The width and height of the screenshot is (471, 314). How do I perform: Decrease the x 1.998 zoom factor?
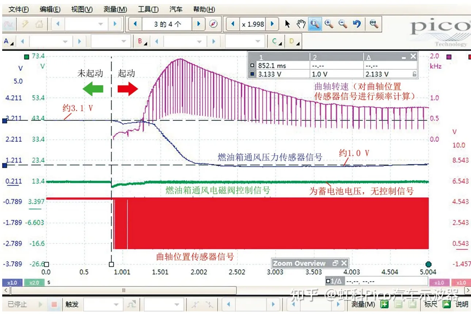[x=232, y=24]
